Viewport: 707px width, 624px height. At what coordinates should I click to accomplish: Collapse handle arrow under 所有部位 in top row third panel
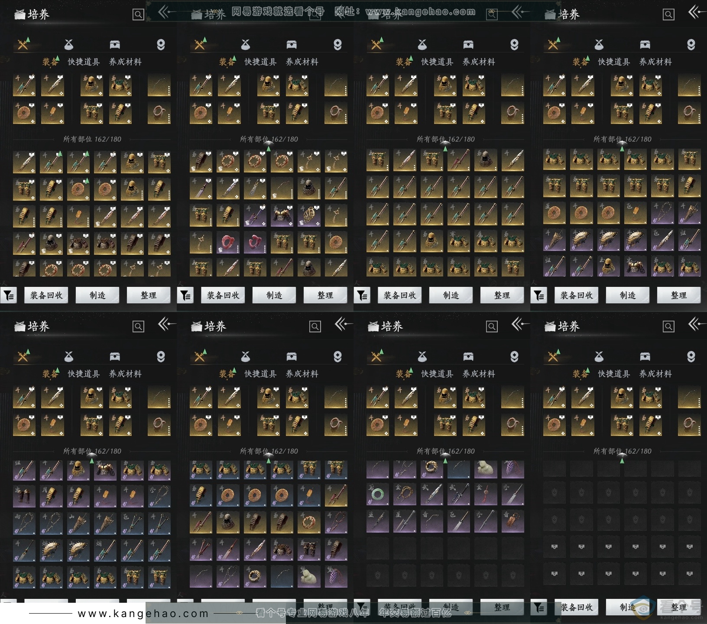pyautogui.click(x=445, y=146)
